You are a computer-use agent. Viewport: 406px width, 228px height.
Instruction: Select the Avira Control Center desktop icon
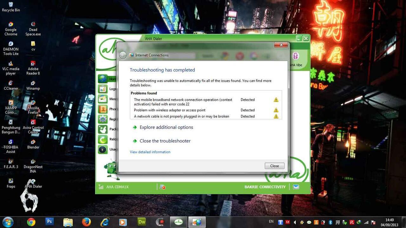33,127
